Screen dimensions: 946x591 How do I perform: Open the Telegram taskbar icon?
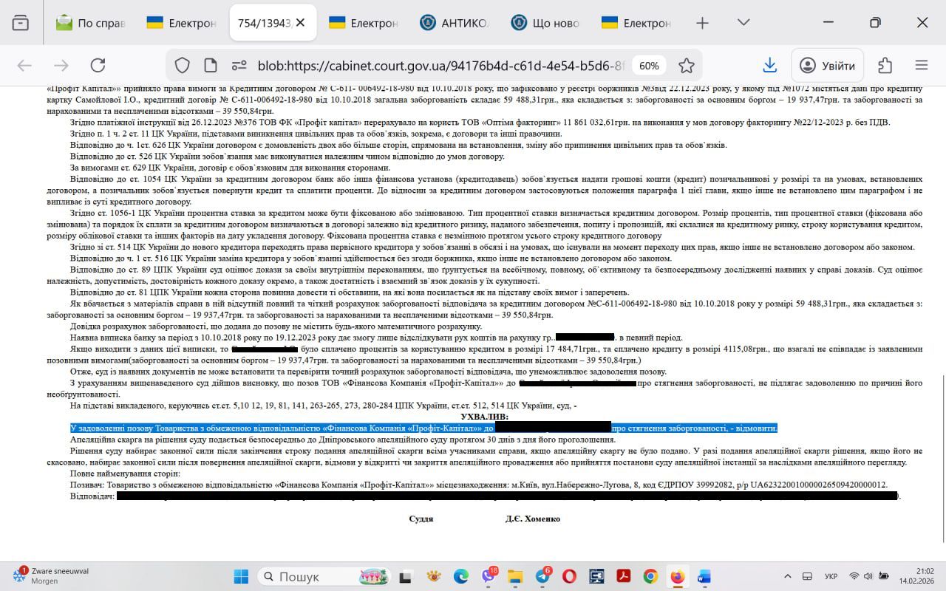(x=541, y=578)
